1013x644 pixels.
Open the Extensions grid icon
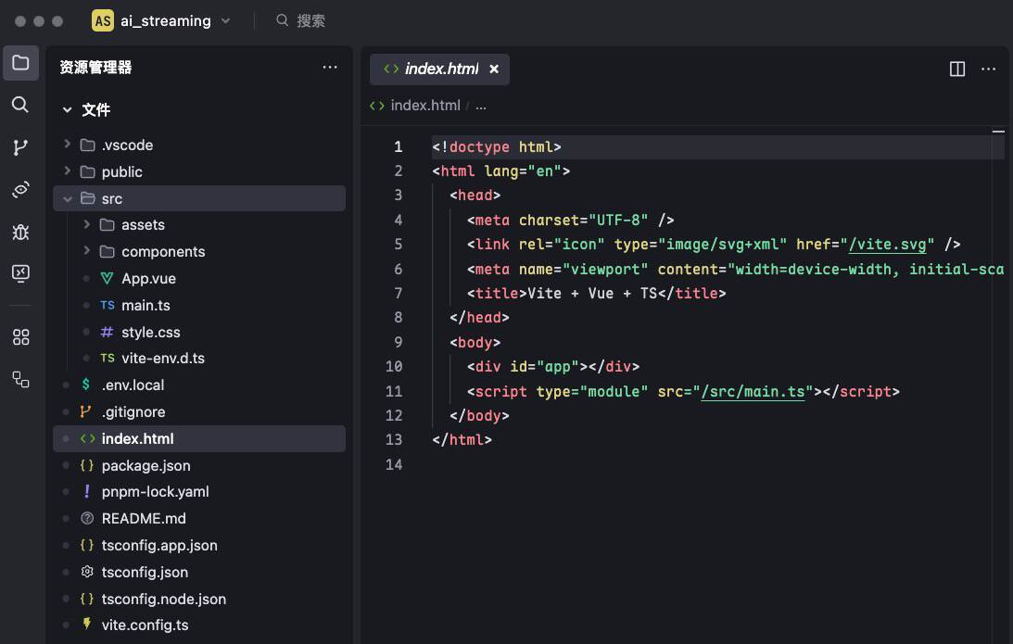[20, 337]
